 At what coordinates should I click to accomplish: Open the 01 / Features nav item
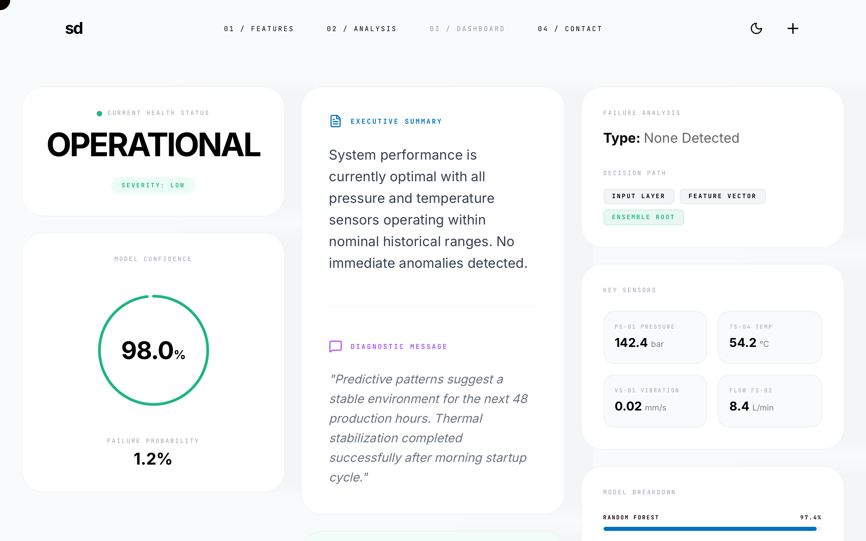pos(259,29)
